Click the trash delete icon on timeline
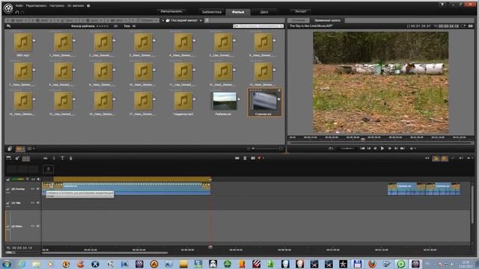Viewport: 479px width, 269px height. coord(245,158)
